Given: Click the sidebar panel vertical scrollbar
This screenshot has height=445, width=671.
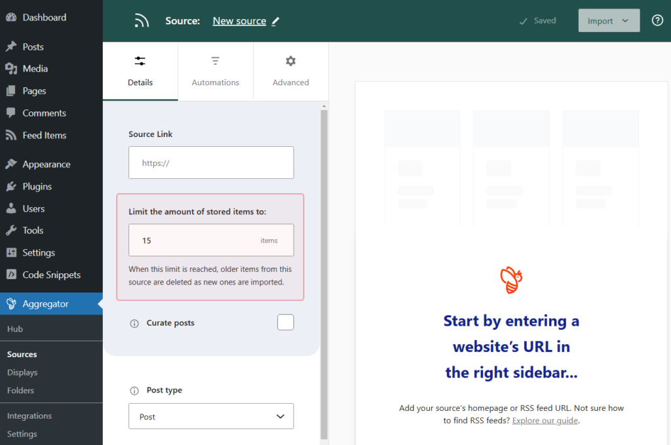Looking at the screenshot, I should click(x=324, y=274).
